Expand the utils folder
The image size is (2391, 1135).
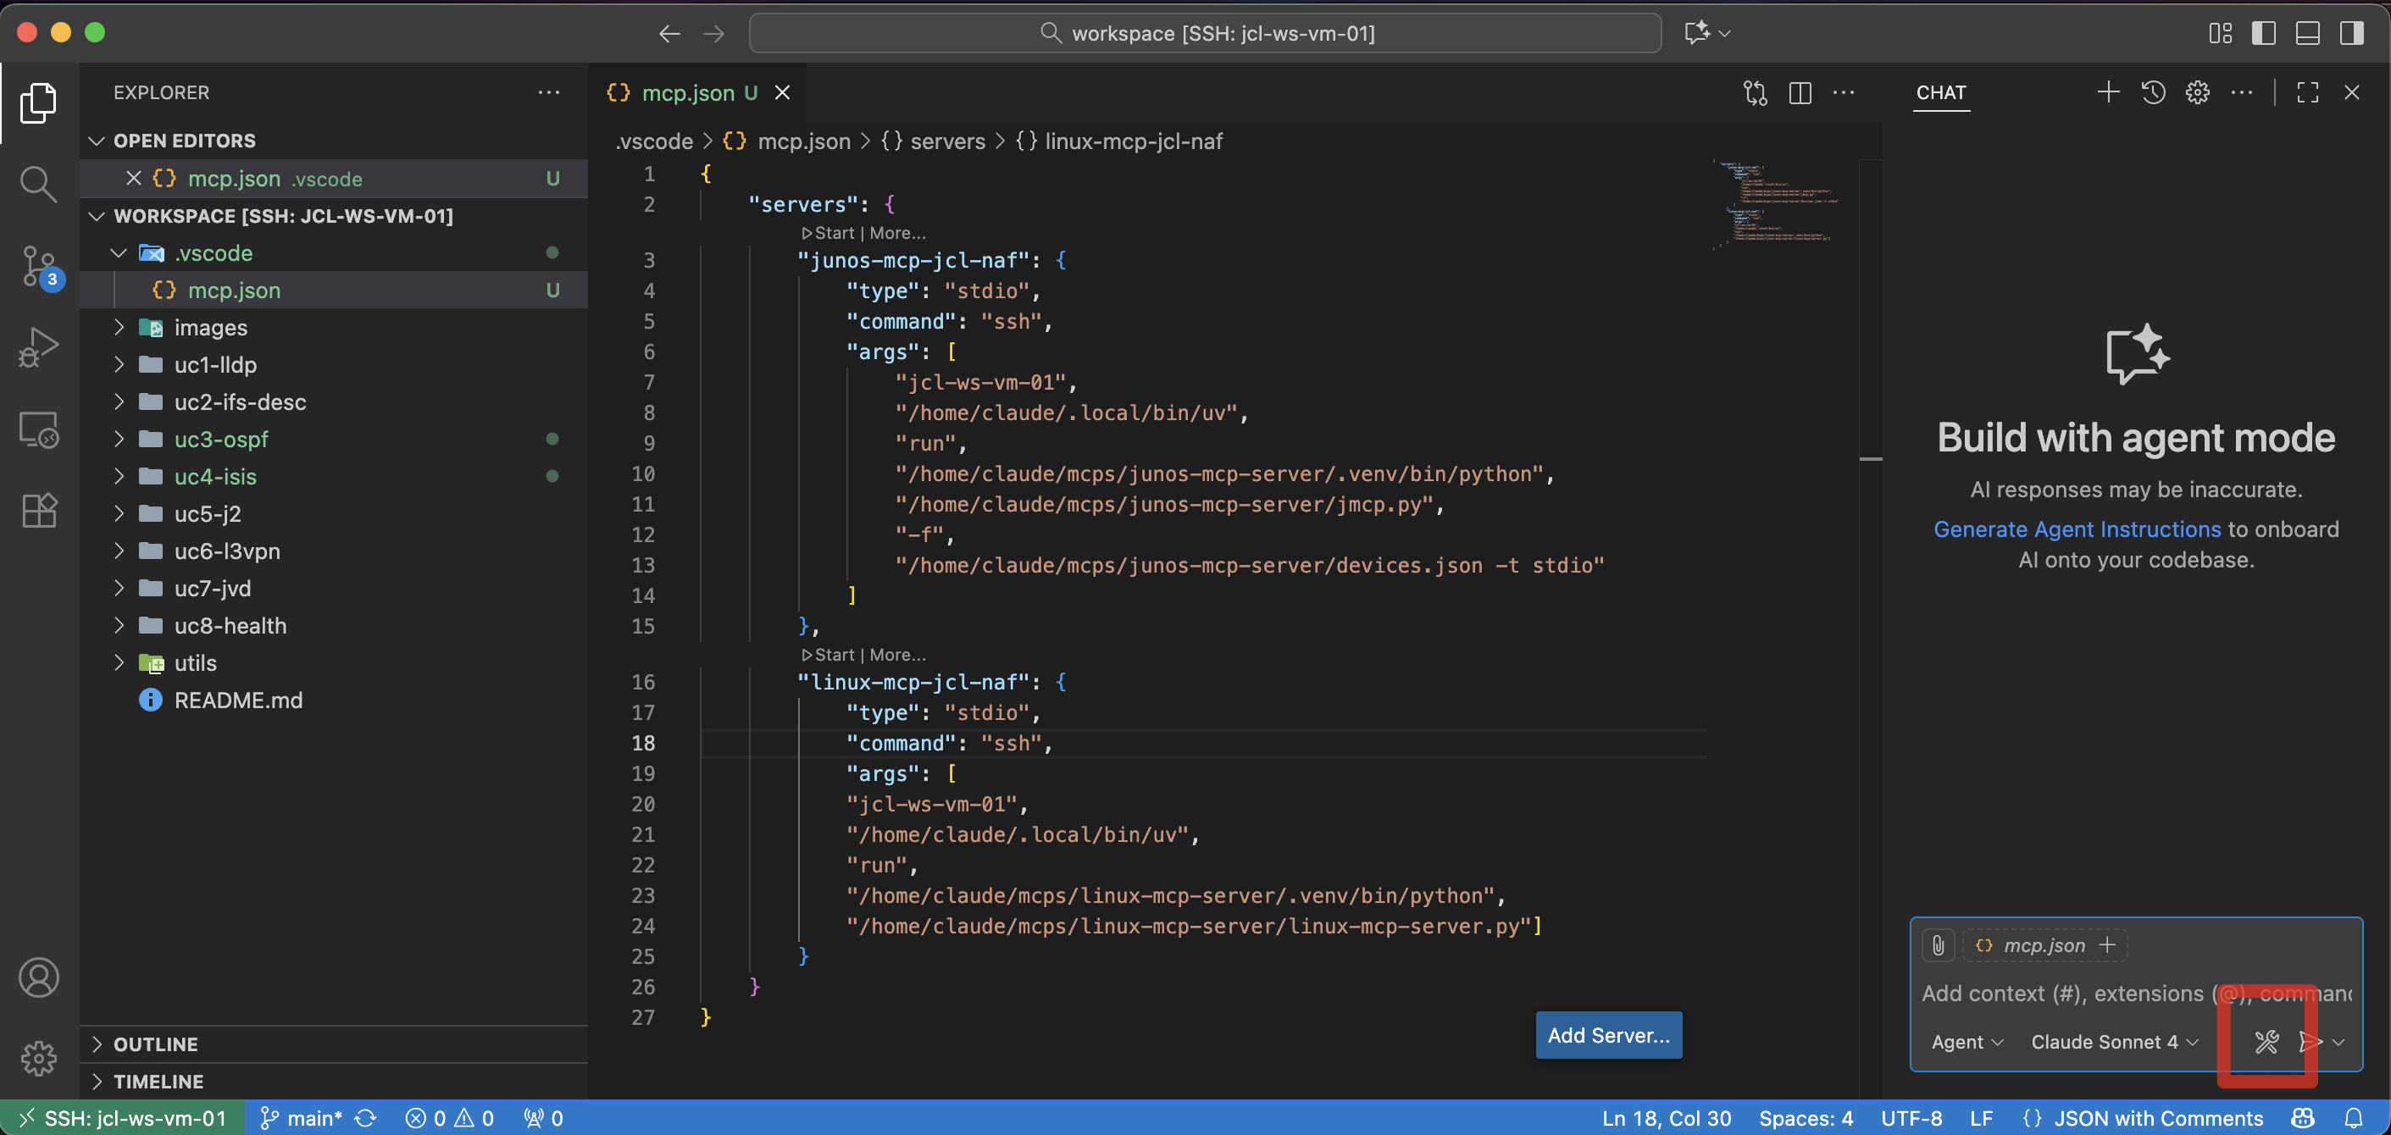119,662
